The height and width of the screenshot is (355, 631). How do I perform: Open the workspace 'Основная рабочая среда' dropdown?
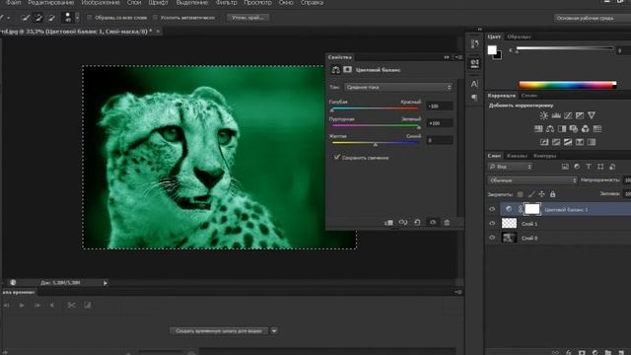593,18
